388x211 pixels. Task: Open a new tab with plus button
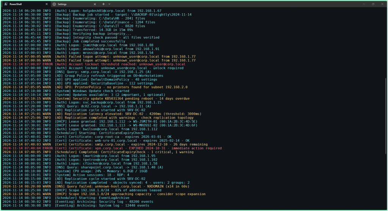[103, 4]
